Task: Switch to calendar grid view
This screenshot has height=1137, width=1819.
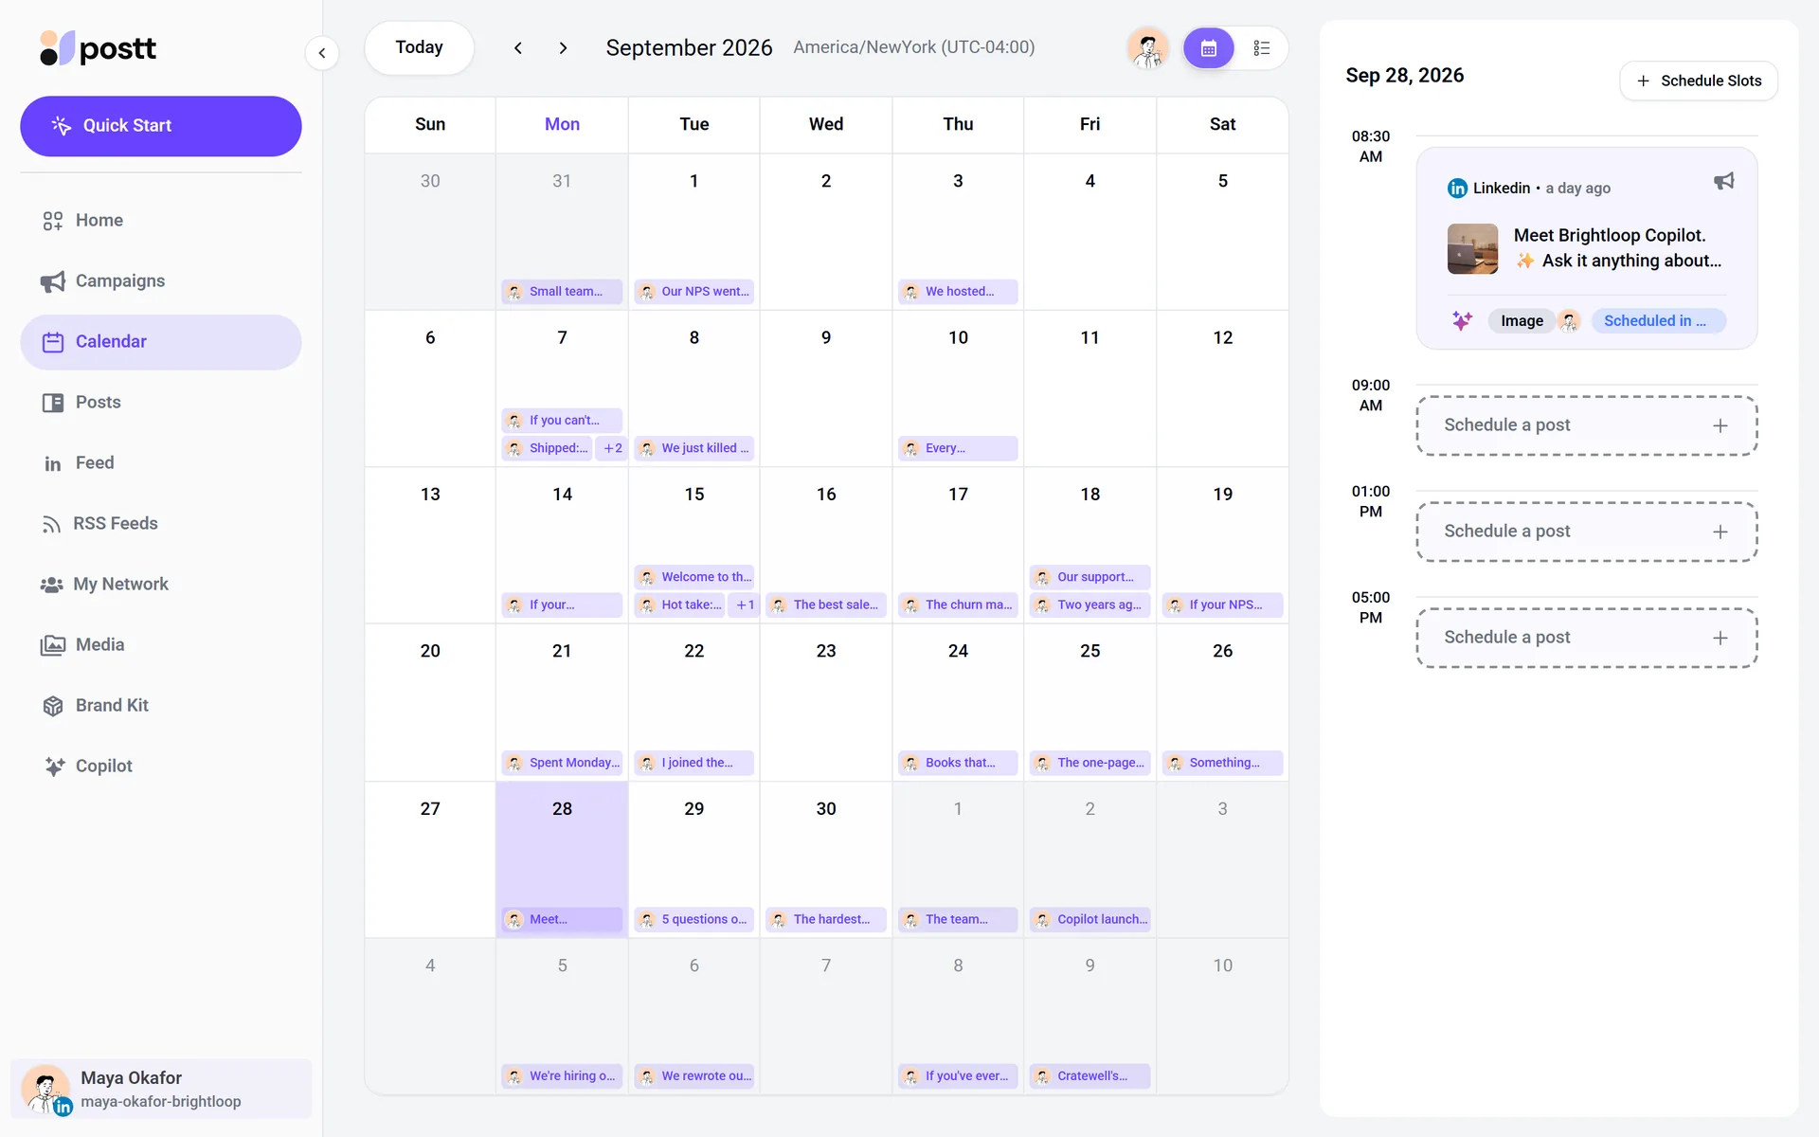Action: (x=1208, y=48)
